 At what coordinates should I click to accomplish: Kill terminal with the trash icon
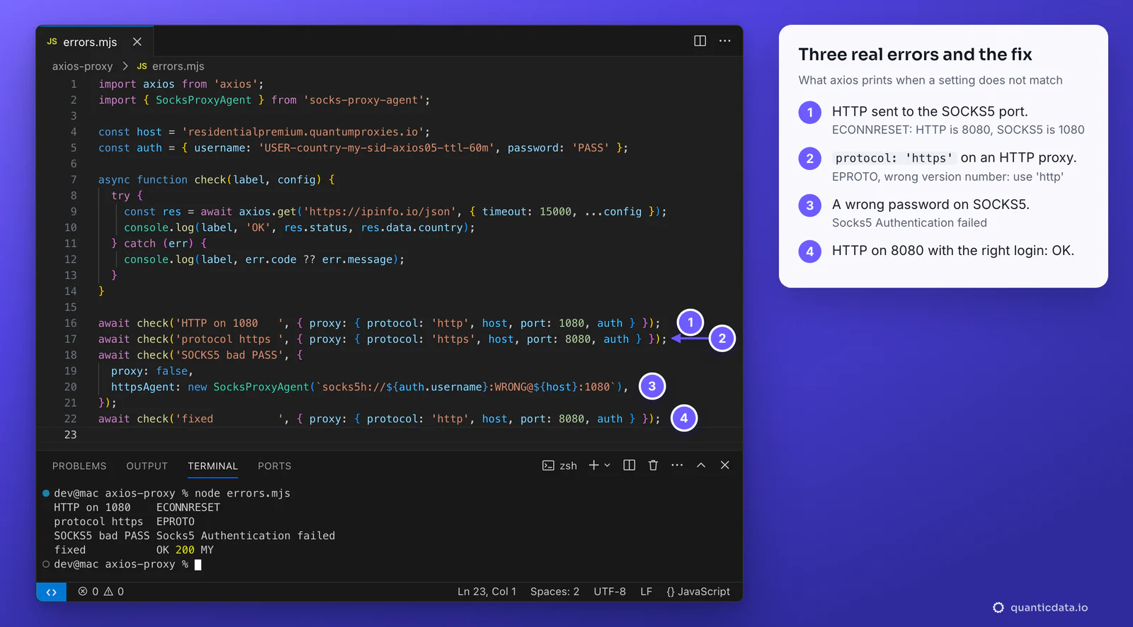pyautogui.click(x=653, y=465)
